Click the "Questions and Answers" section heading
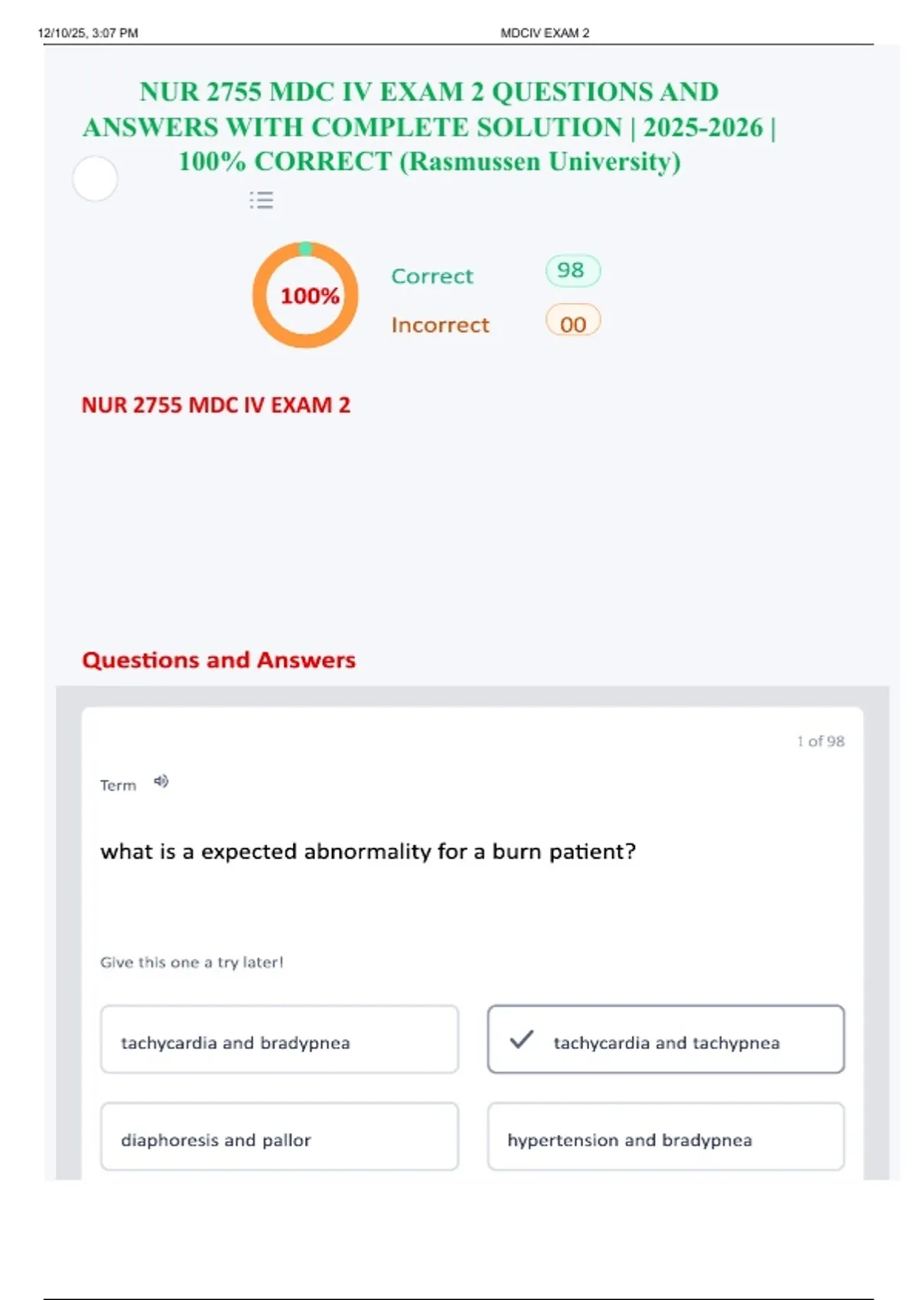Image resolution: width=918 pixels, height=1300 pixels. [219, 660]
